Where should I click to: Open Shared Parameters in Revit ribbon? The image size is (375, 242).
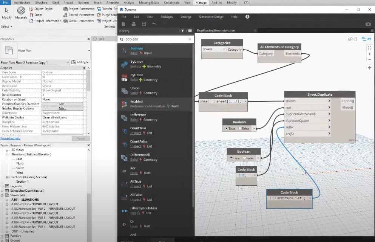79,15
